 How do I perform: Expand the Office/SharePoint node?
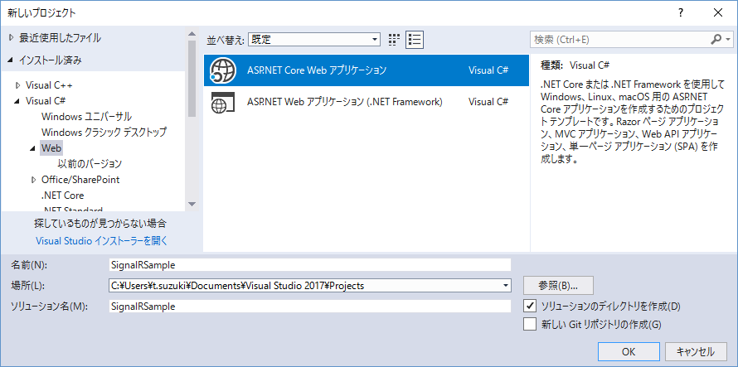33,179
